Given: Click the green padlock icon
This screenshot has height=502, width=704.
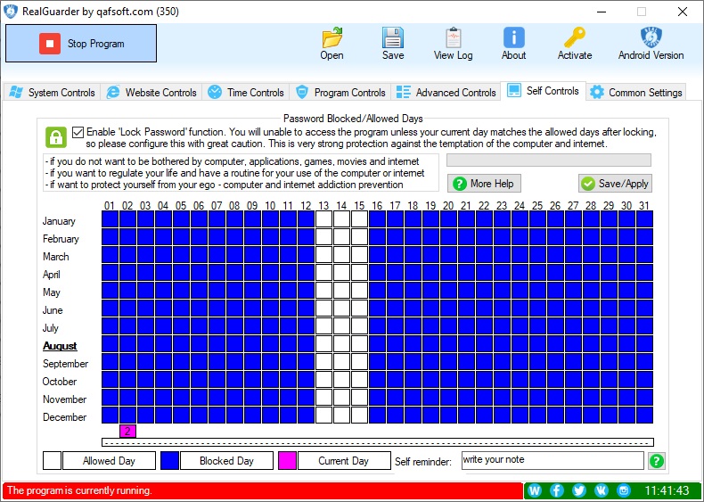Looking at the screenshot, I should coord(56,136).
